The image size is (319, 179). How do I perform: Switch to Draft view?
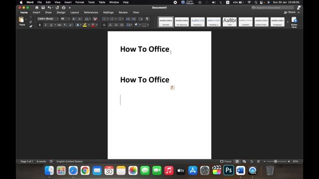pos(258,162)
